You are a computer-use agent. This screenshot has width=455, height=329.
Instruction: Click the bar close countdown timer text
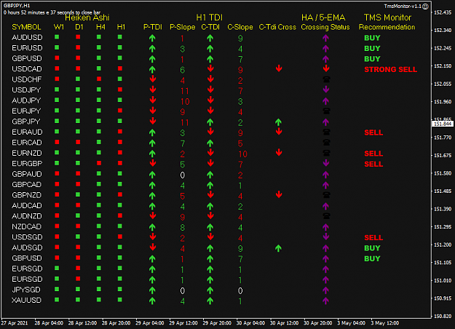point(52,12)
